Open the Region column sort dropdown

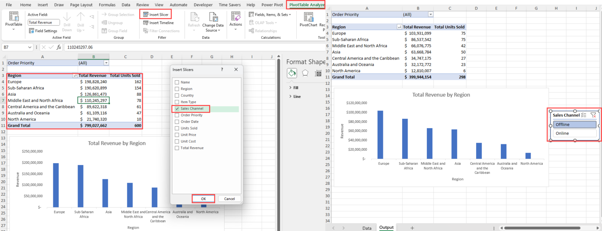pos(74,75)
